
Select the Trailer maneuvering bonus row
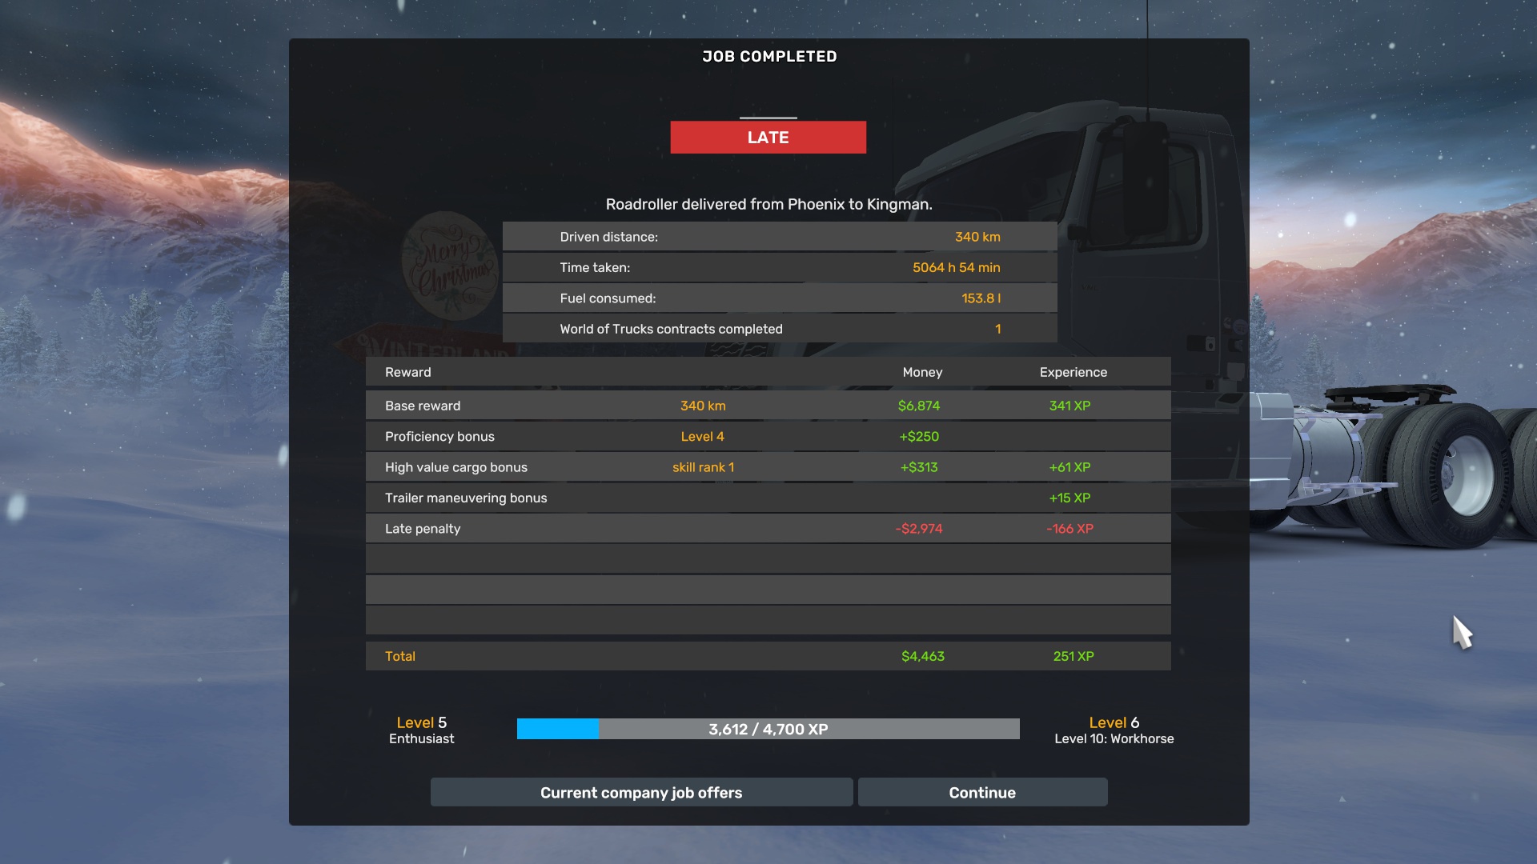768,498
